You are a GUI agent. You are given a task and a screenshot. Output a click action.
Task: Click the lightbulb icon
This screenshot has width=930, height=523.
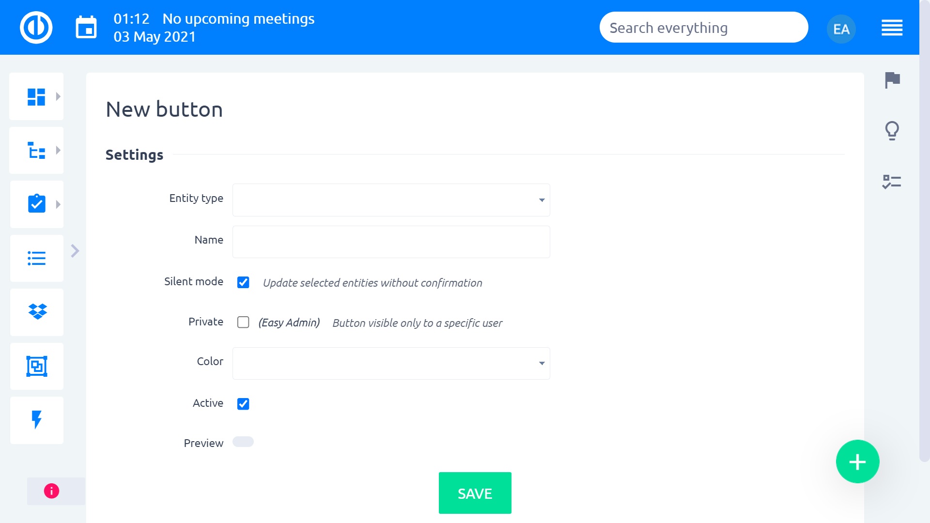click(x=892, y=131)
